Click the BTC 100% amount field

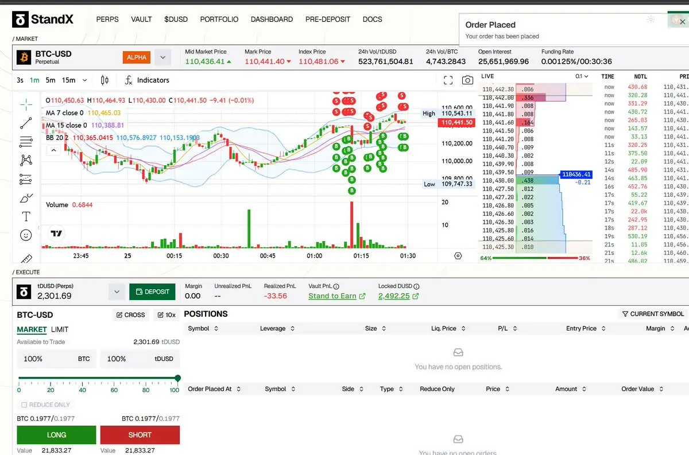pyautogui.click(x=56, y=359)
